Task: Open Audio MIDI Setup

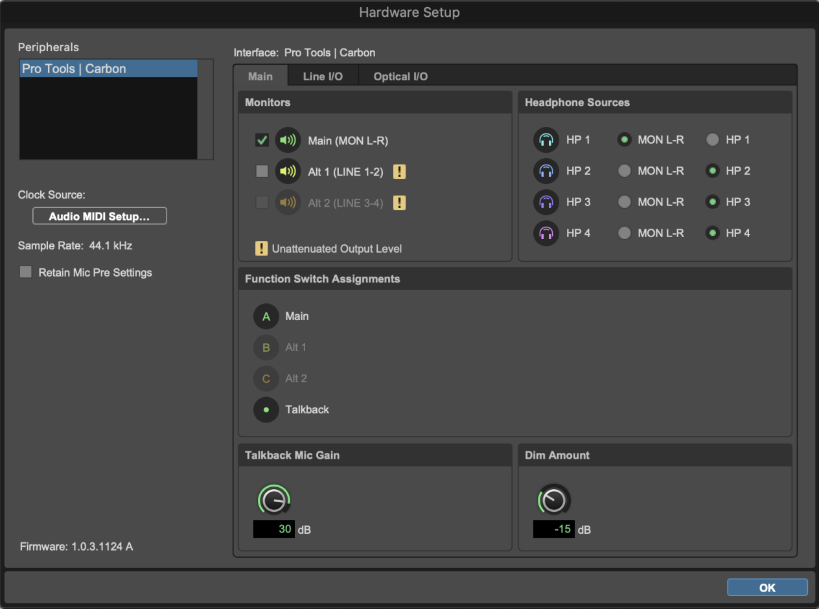Action: 100,216
